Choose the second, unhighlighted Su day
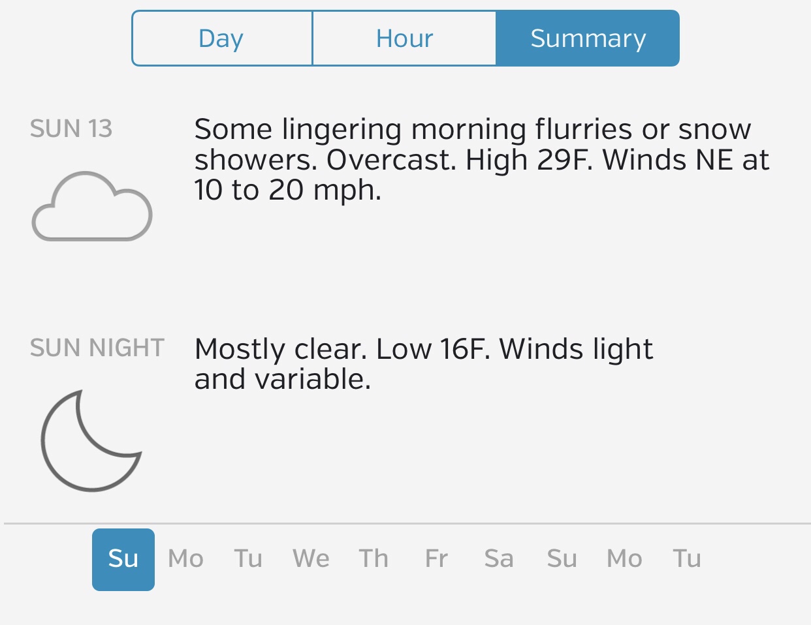Screen dimensions: 811x625 coord(562,559)
